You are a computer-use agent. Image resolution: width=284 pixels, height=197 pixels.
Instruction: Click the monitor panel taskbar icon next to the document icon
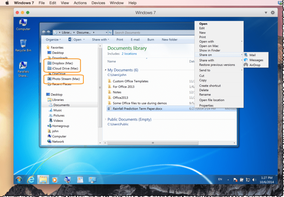[x=92, y=180]
